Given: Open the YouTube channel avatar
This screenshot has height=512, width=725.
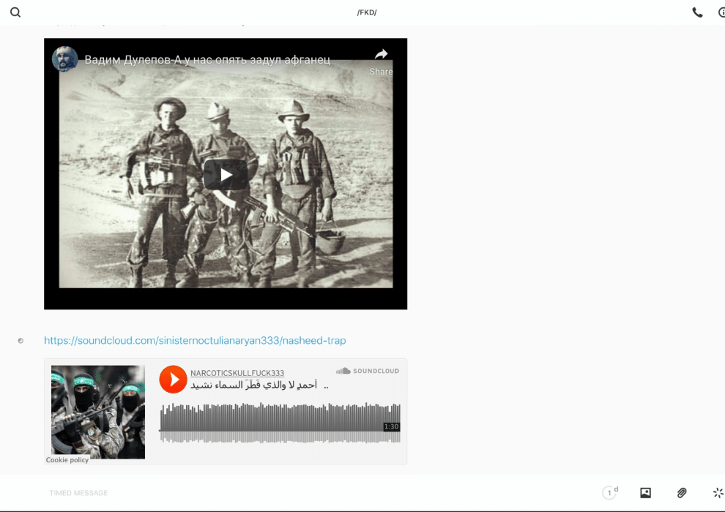Looking at the screenshot, I should tap(65, 59).
